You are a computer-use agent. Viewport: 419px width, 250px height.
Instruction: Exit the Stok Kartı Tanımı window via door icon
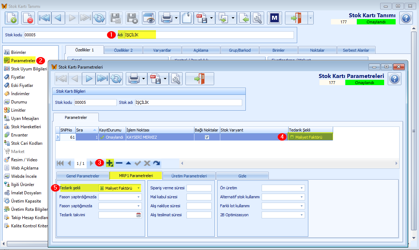click(296, 18)
